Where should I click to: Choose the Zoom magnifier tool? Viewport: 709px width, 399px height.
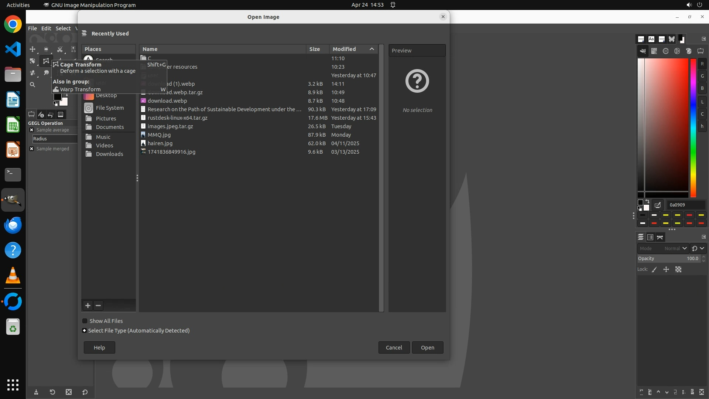point(32,85)
